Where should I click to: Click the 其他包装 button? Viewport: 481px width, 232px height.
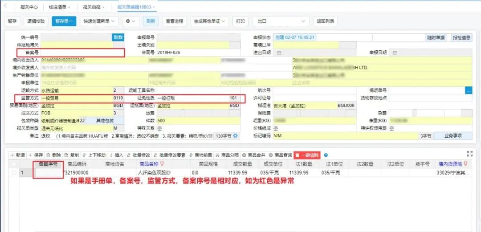(105, 121)
